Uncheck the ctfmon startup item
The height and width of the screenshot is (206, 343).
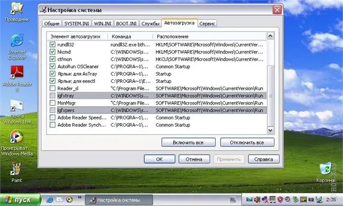pos(52,59)
